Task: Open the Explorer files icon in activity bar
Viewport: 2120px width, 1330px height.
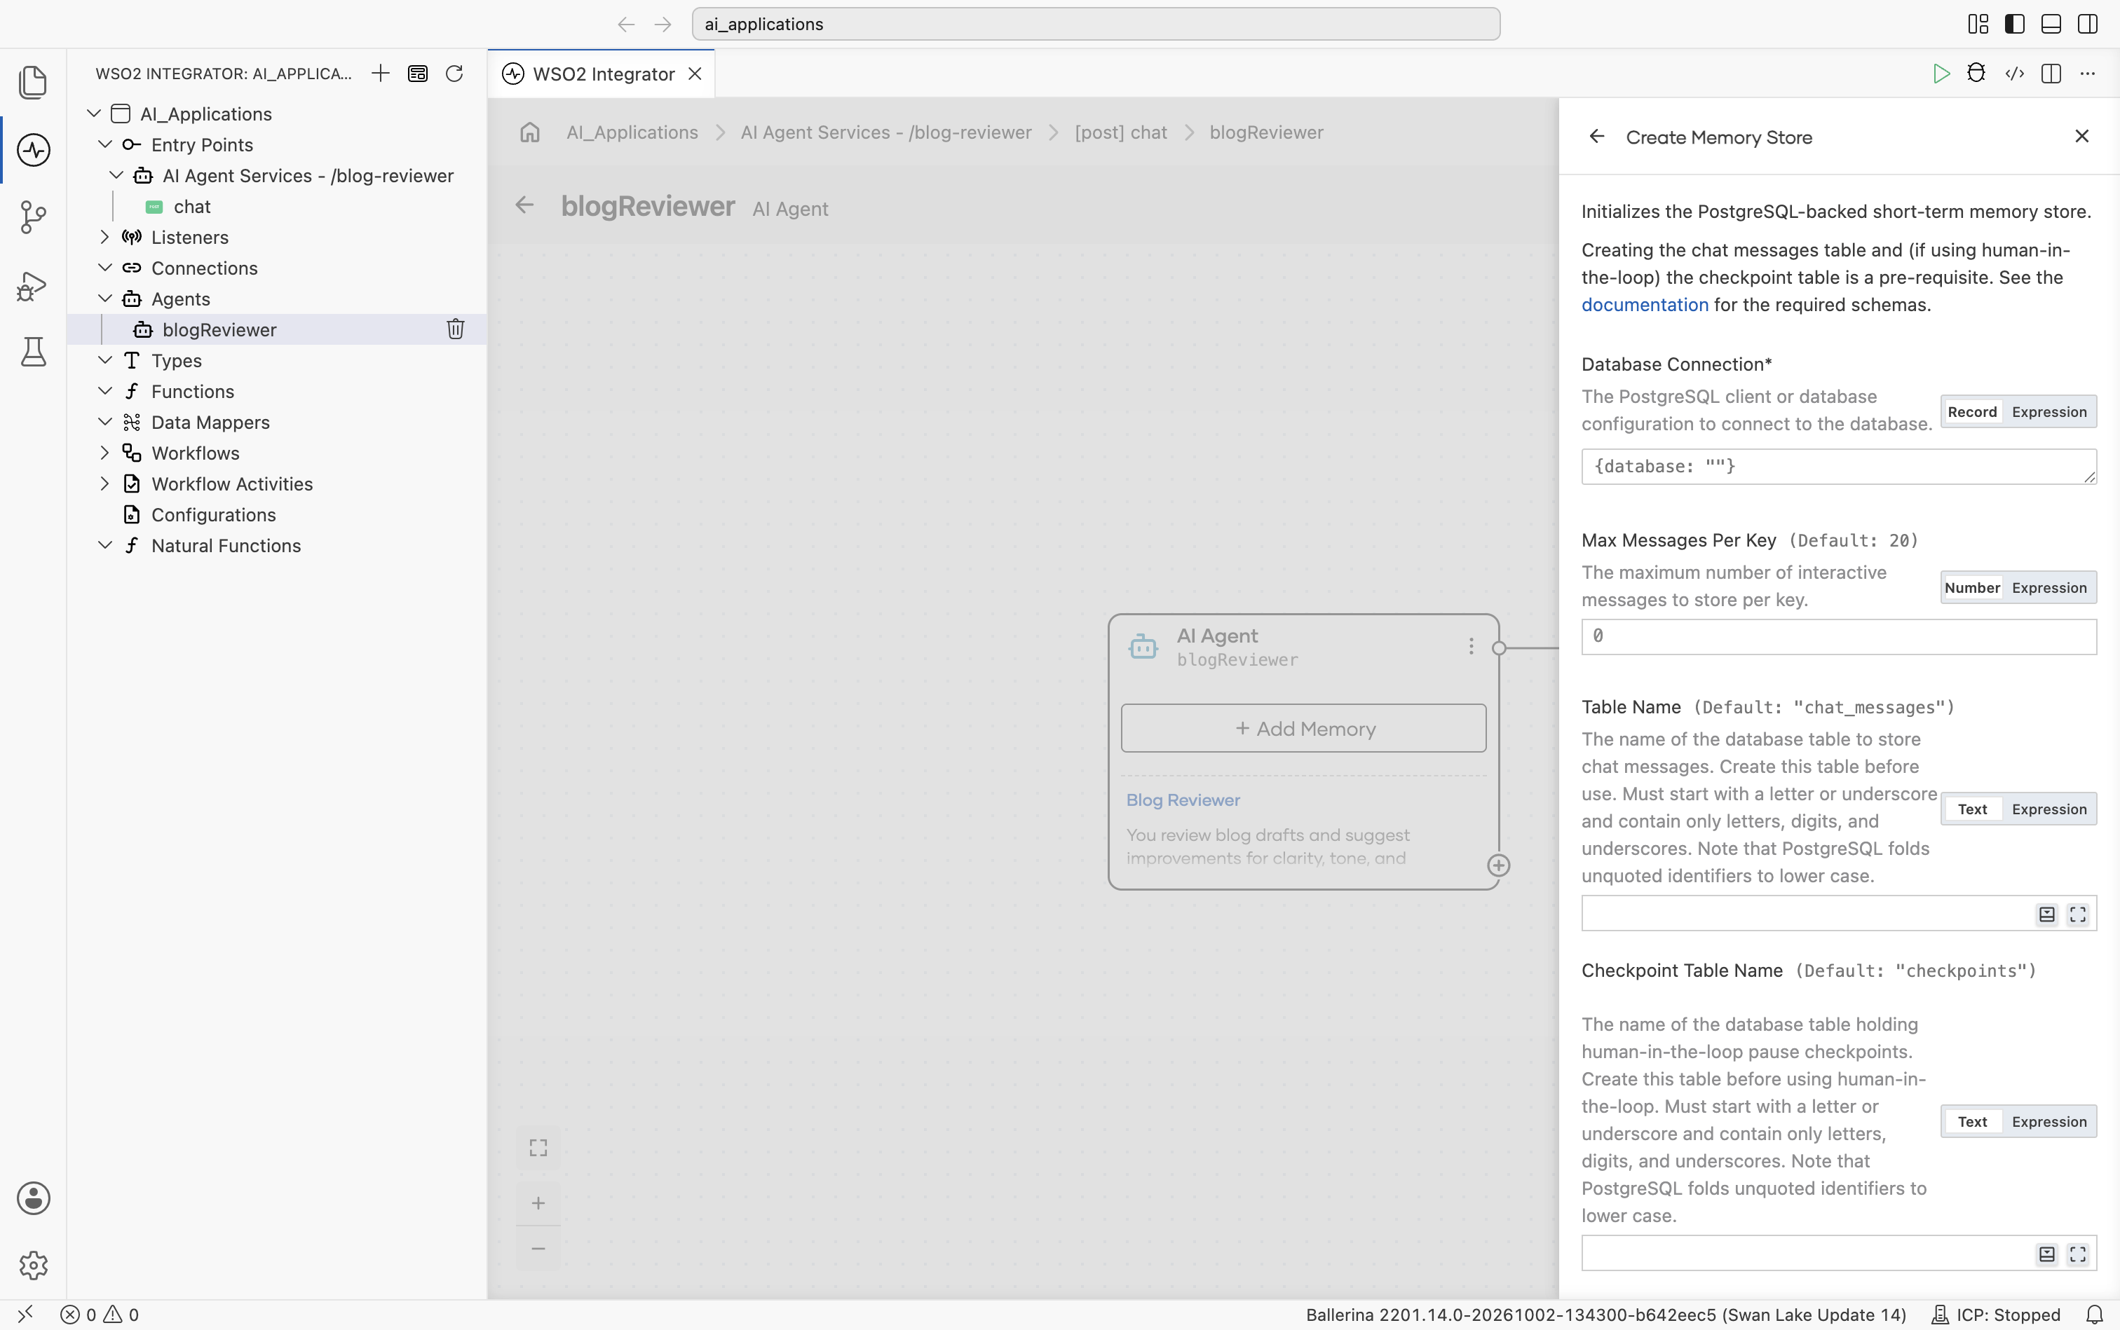Action: pos(34,82)
